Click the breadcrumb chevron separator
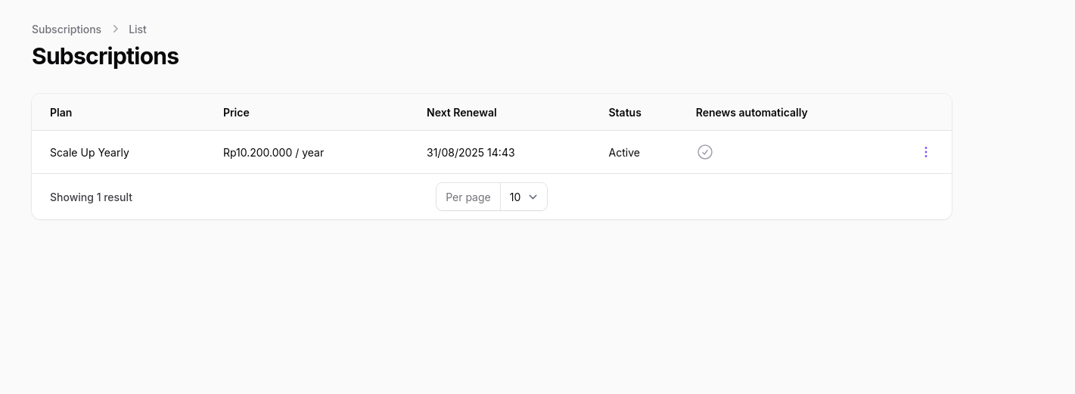 [x=115, y=29]
